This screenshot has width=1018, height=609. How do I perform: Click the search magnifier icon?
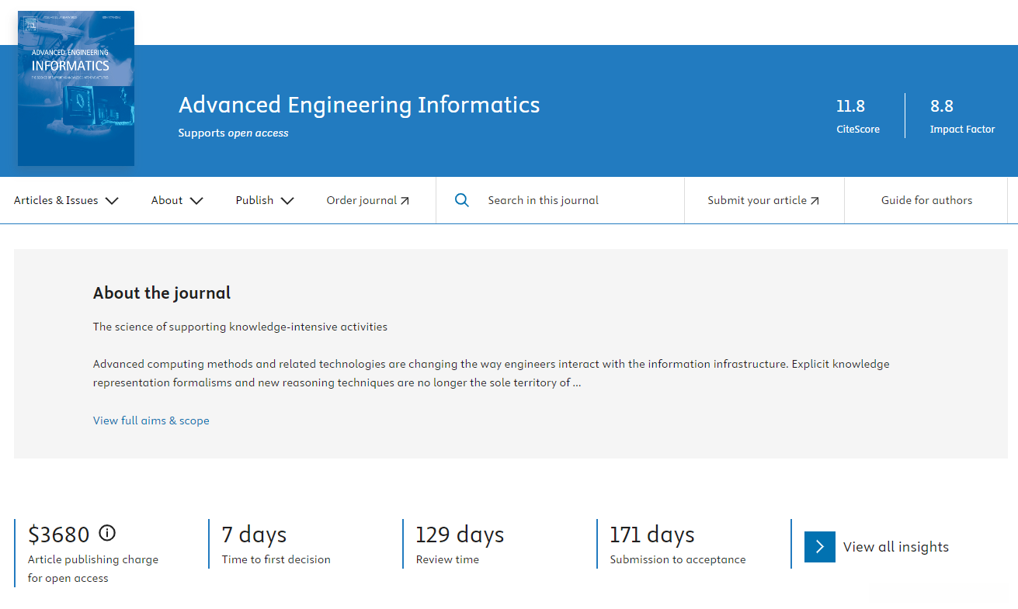pos(462,200)
